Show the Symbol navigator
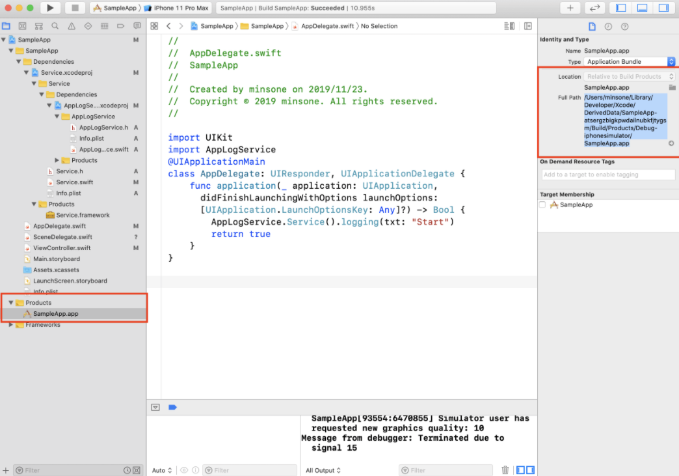Image resolution: width=679 pixels, height=476 pixels. [x=38, y=26]
